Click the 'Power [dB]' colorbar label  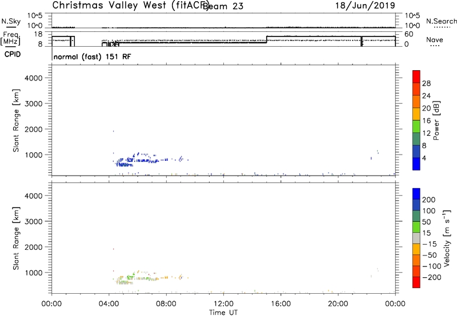[436, 120]
